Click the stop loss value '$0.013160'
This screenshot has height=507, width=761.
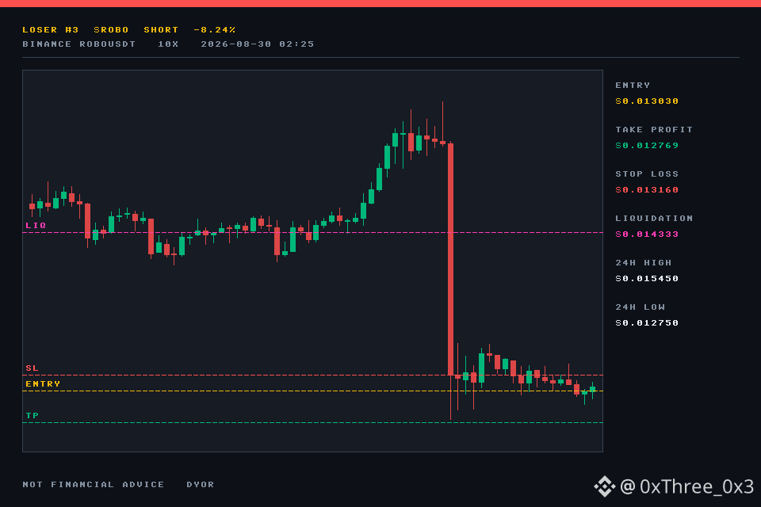click(647, 190)
